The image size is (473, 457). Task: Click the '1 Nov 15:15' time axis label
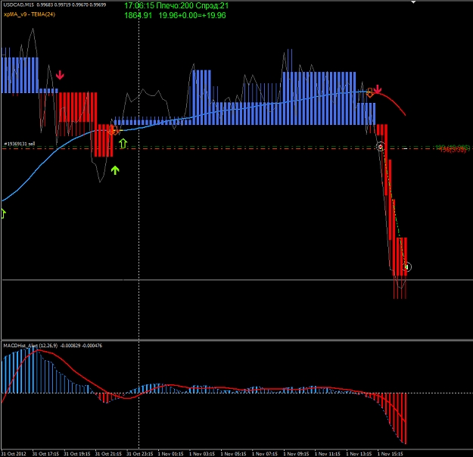tap(390, 454)
